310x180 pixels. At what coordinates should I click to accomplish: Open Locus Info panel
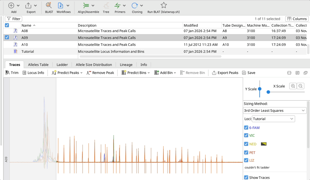(33, 73)
